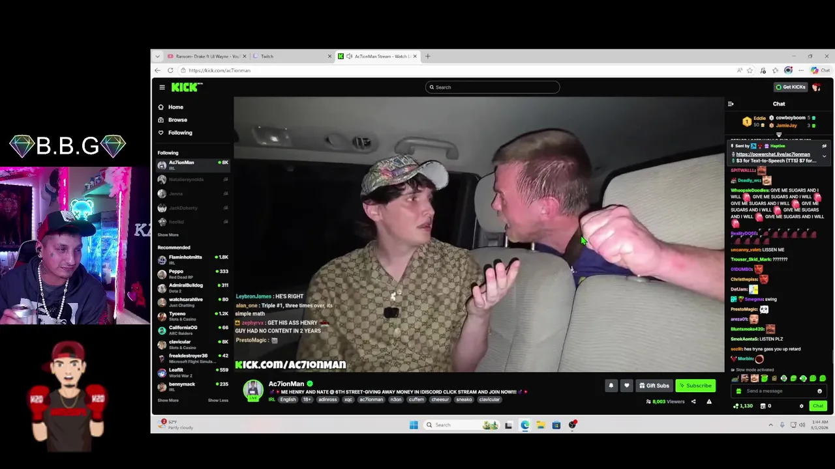The width and height of the screenshot is (835, 469).
Task: Open freakdestroyer36 recommended channel
Action: (192, 358)
